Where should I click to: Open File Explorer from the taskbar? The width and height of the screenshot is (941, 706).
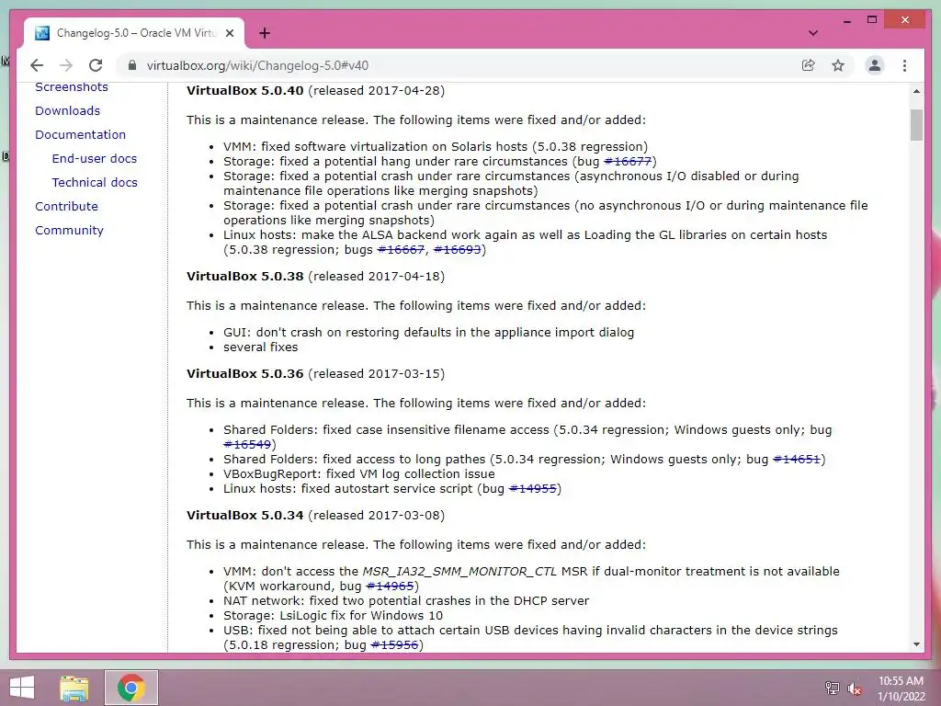(x=74, y=688)
